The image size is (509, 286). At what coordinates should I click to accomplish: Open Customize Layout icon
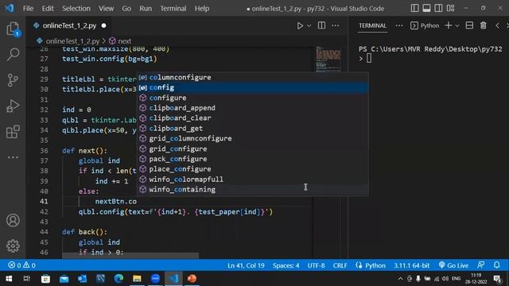coord(450,8)
